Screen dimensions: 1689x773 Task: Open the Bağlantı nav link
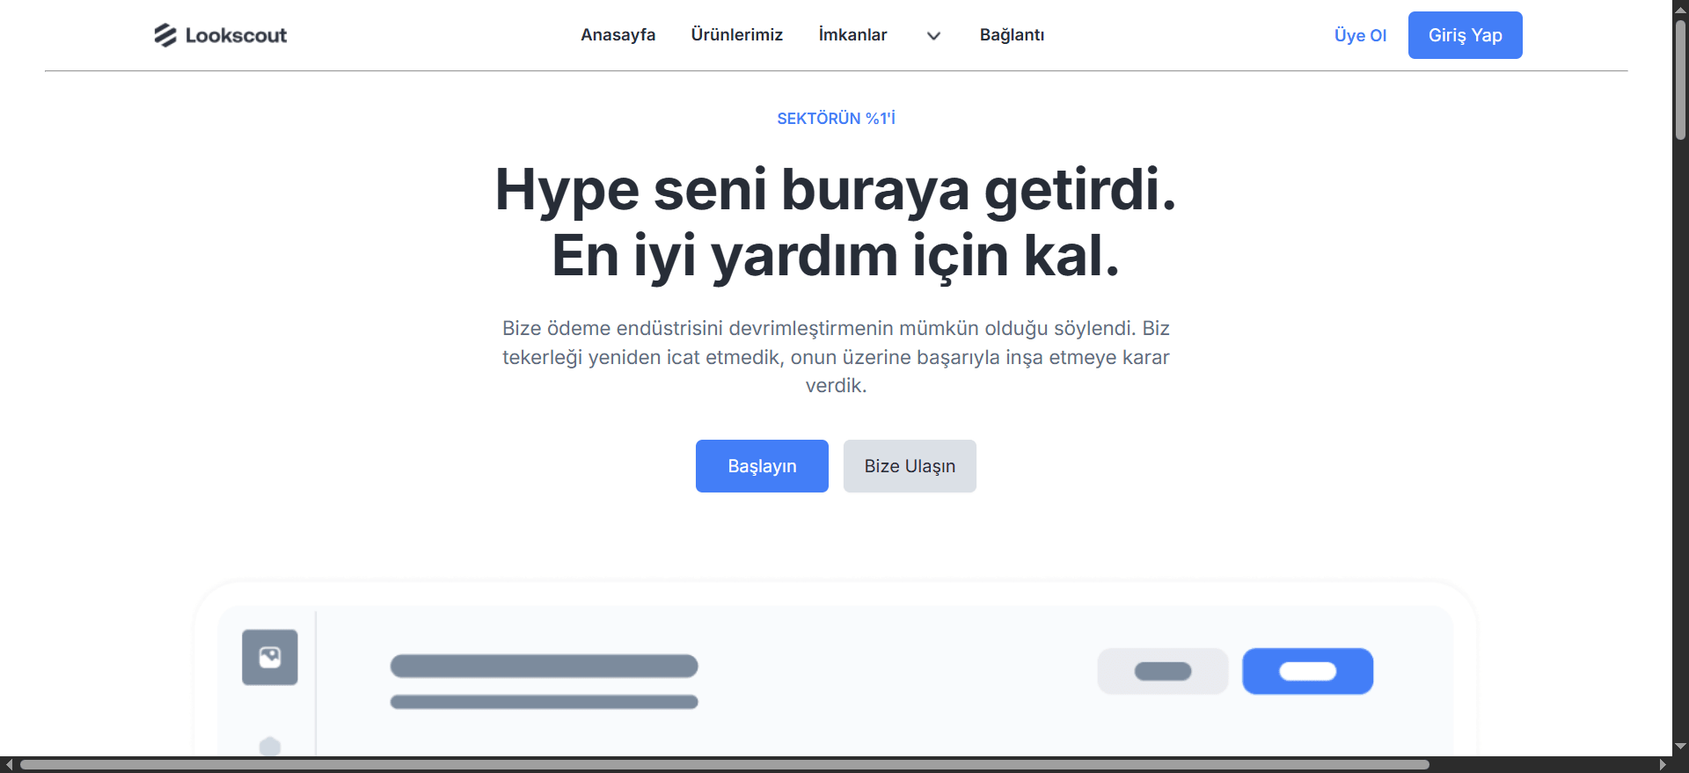(1012, 35)
